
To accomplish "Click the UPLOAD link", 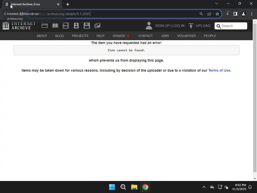I will coord(203,26).
